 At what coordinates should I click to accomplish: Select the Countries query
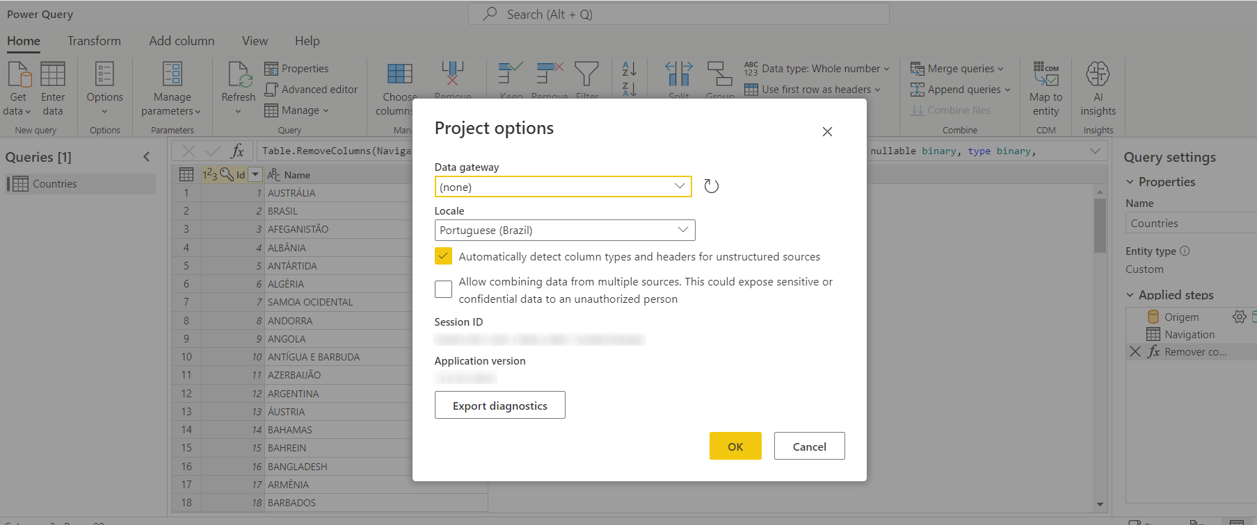(x=81, y=184)
